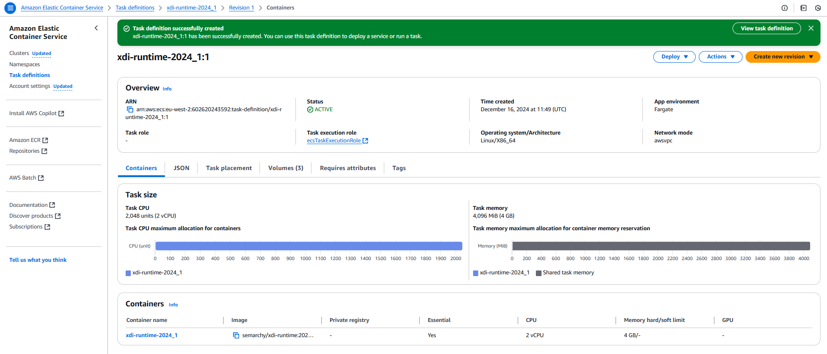827x354 pixels.
Task: Dismiss the success notification banner
Action: coord(811,28)
